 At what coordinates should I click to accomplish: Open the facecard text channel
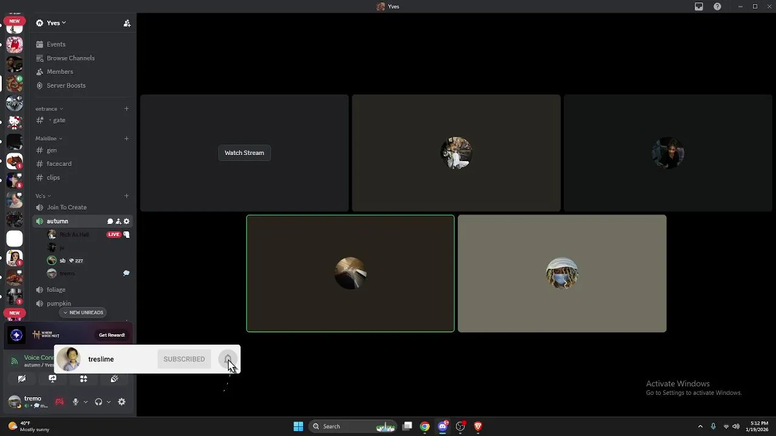tap(83, 163)
